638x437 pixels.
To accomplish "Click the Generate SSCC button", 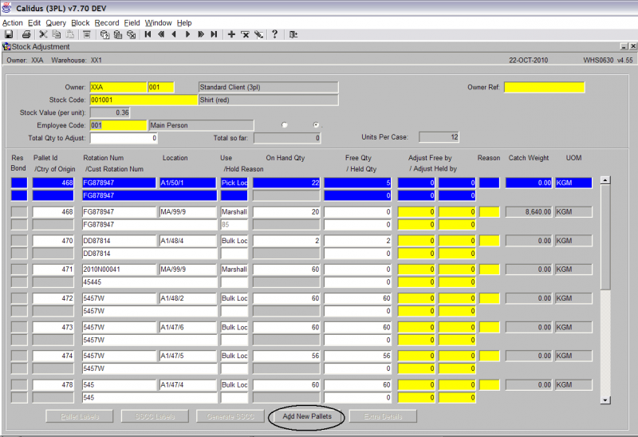I will (230, 416).
